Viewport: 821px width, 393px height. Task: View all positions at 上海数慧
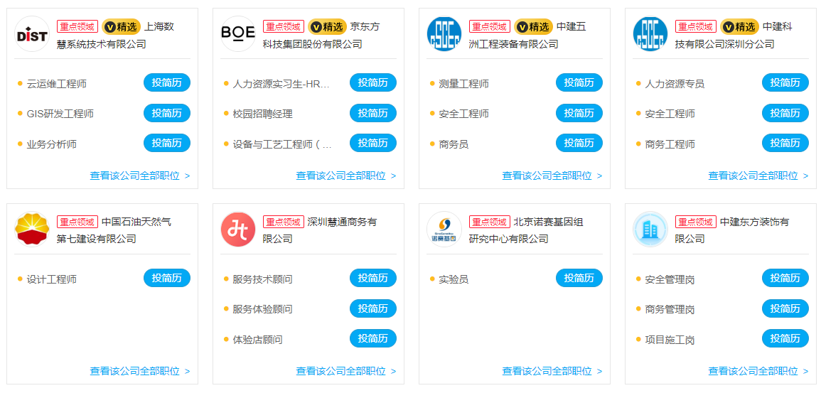click(139, 176)
